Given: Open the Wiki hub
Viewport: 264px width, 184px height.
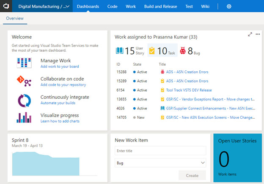Looking at the screenshot, I should (x=205, y=6).
